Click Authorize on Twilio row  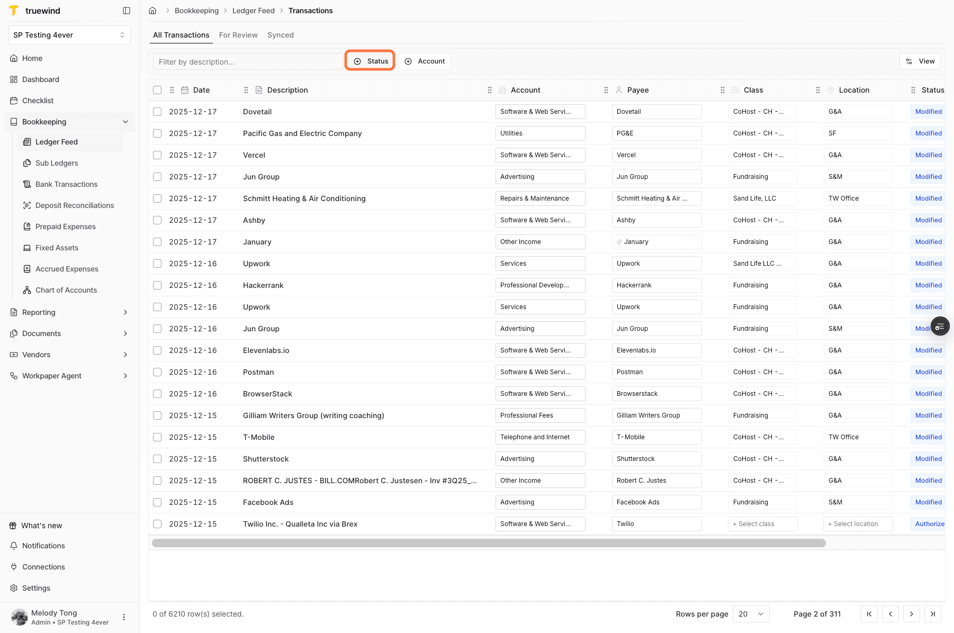pos(929,524)
